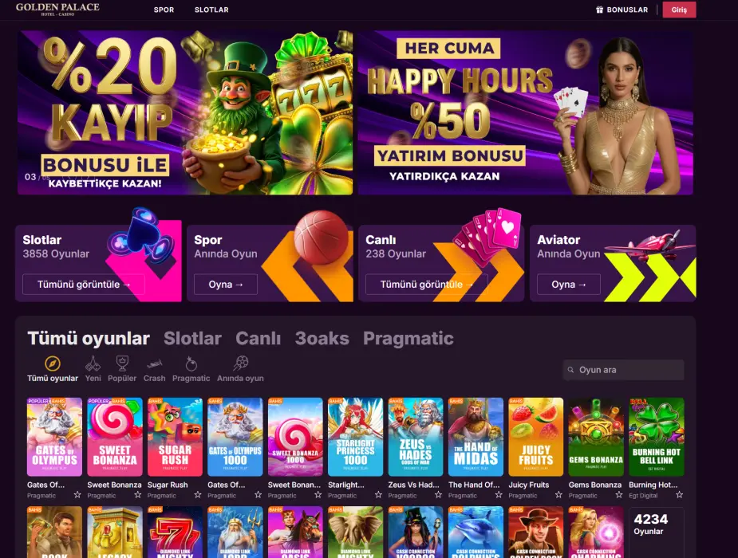Switch to the 3oaks games tab
This screenshot has width=738, height=558.
(x=322, y=339)
